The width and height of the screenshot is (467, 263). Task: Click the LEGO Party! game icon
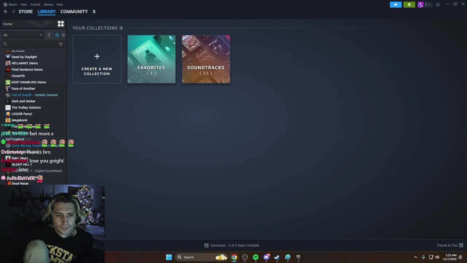pyautogui.click(x=8, y=114)
